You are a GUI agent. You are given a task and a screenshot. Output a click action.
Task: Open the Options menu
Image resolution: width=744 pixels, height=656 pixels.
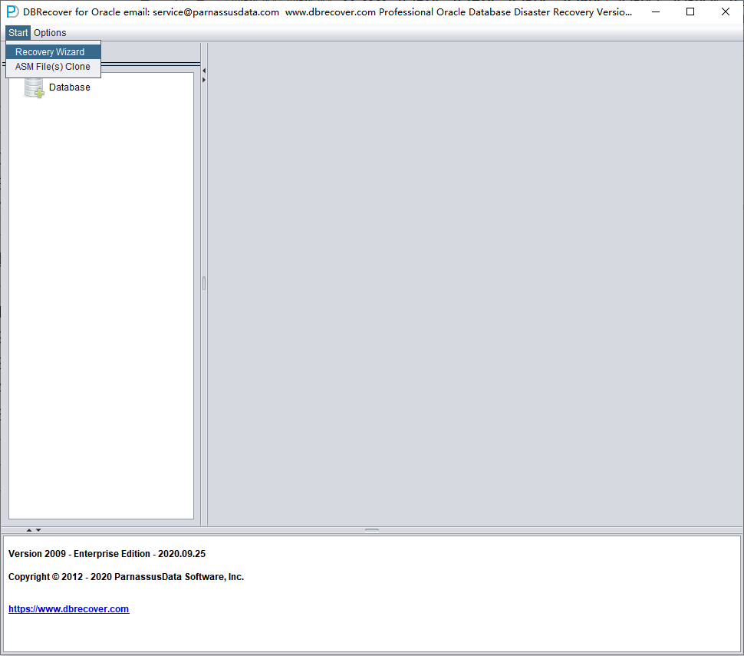pyautogui.click(x=50, y=33)
